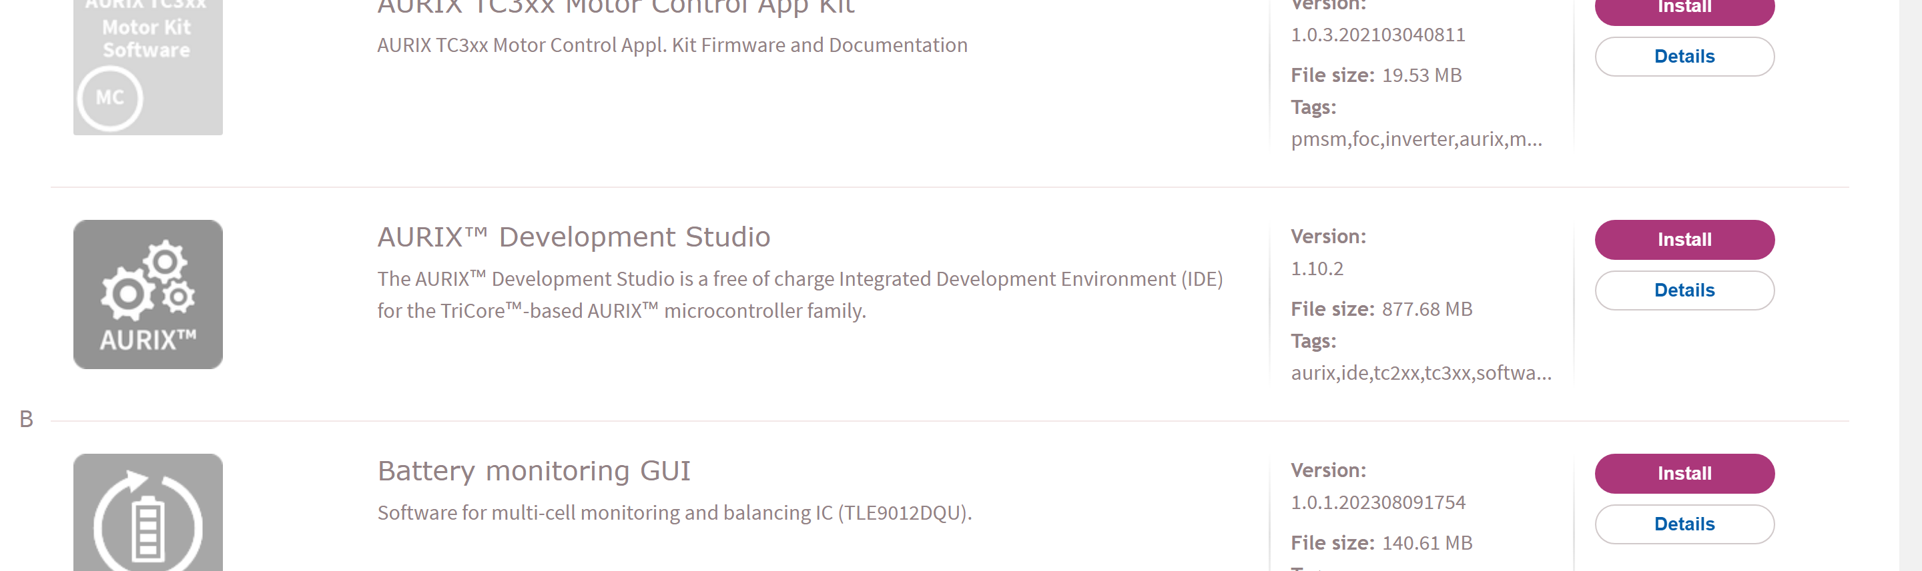The height and width of the screenshot is (571, 1922).
Task: Show Details for Battery monitoring GUI
Action: (1684, 524)
